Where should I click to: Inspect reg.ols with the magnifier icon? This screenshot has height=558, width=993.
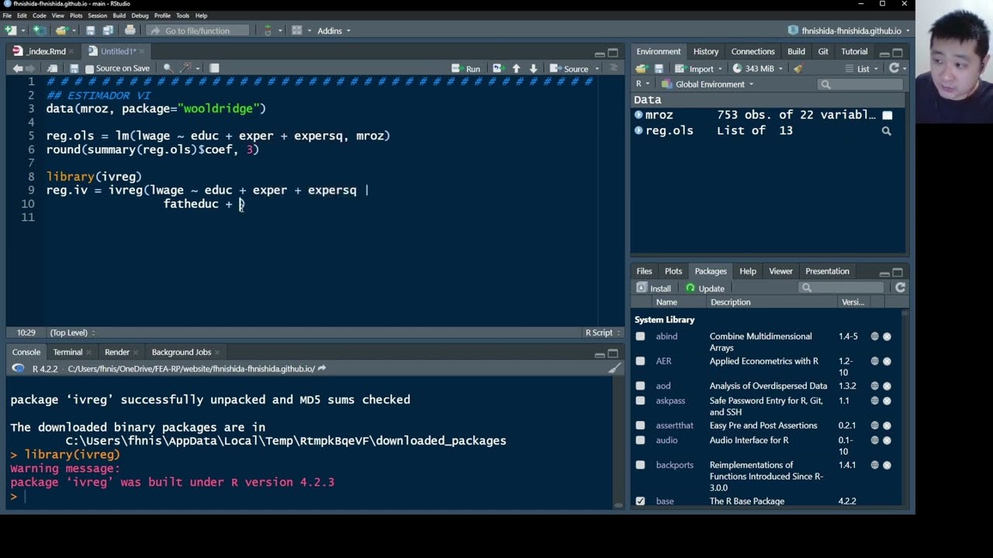tap(886, 131)
